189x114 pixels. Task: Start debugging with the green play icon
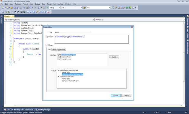point(47,8)
